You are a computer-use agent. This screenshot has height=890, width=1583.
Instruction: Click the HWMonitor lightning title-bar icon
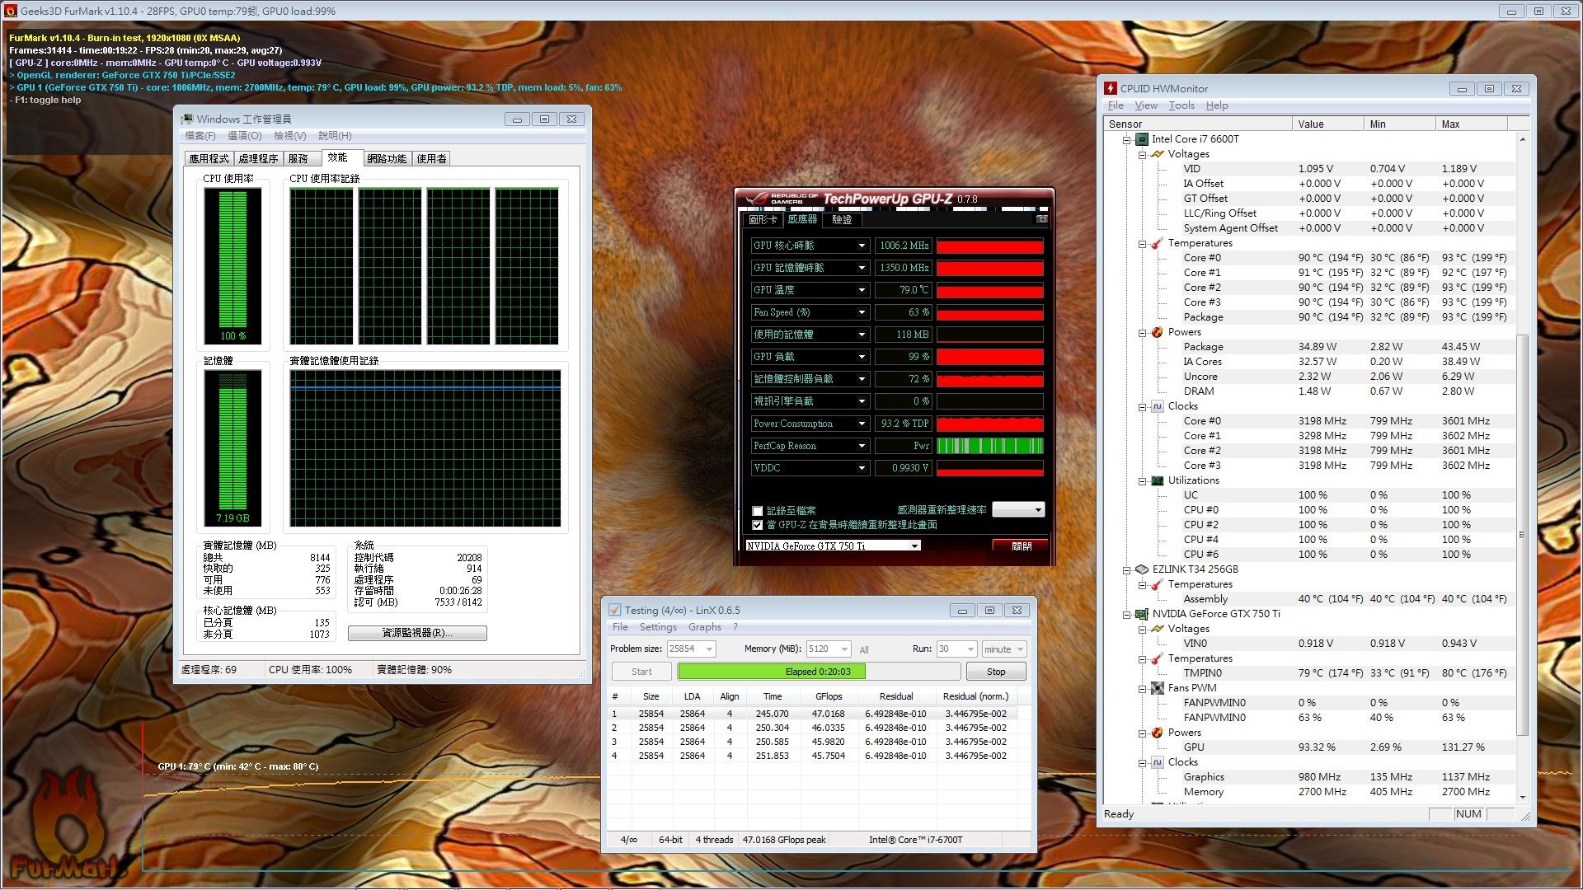(x=1111, y=88)
